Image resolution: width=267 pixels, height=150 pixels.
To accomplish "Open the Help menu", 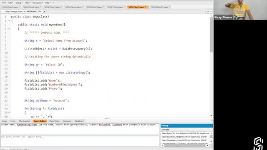I will click(x=48, y=3).
